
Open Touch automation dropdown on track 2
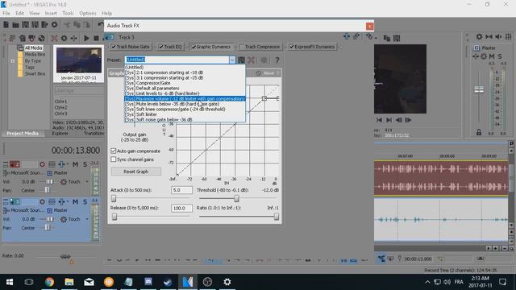87,181
